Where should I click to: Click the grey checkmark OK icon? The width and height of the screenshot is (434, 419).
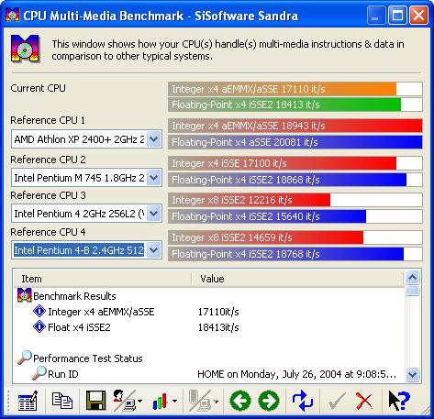[337, 401]
